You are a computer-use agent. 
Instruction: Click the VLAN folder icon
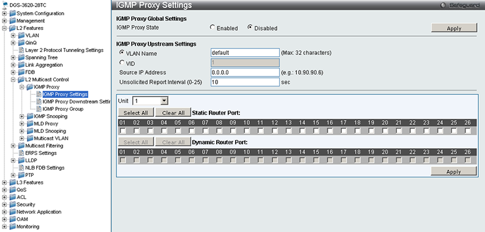tap(21, 36)
